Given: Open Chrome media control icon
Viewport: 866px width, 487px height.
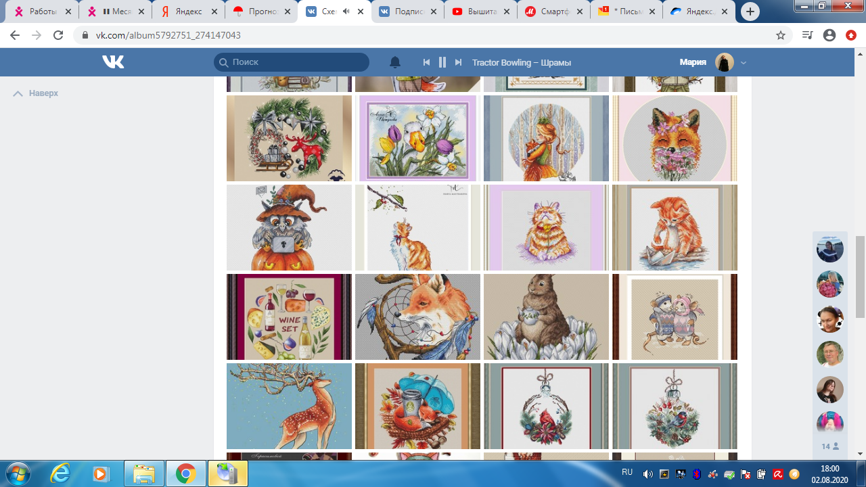Looking at the screenshot, I should (x=806, y=35).
